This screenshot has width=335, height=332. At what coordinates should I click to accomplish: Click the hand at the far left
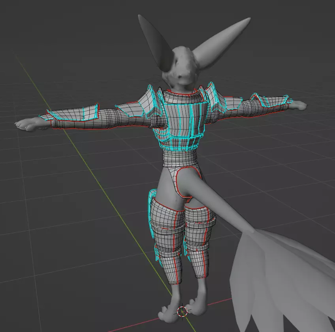[27, 124]
